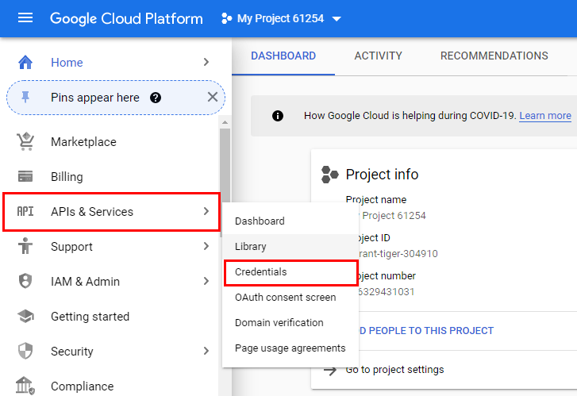This screenshot has height=396, width=577.
Task: Click Go to project settings link
Action: pos(394,370)
